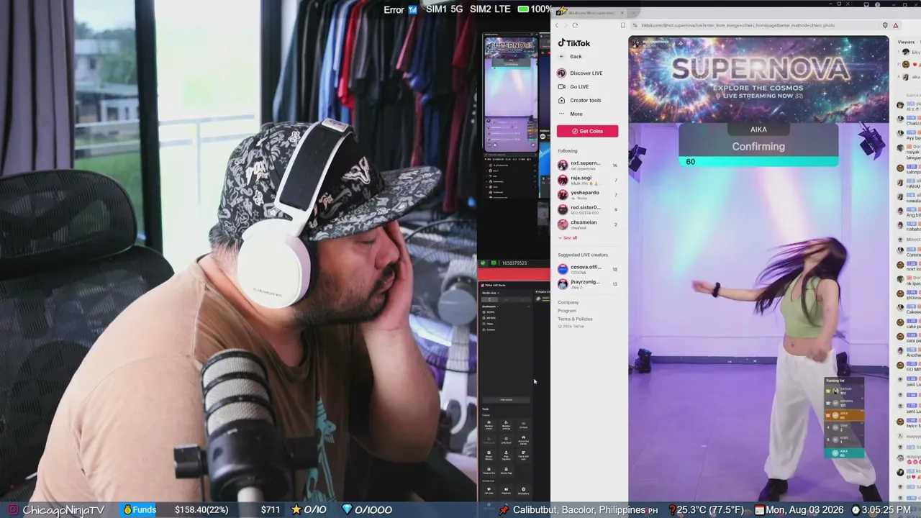The height and width of the screenshot is (518, 921).
Task: Select Go LIVE in the TikTok sidebar
Action: (573, 87)
